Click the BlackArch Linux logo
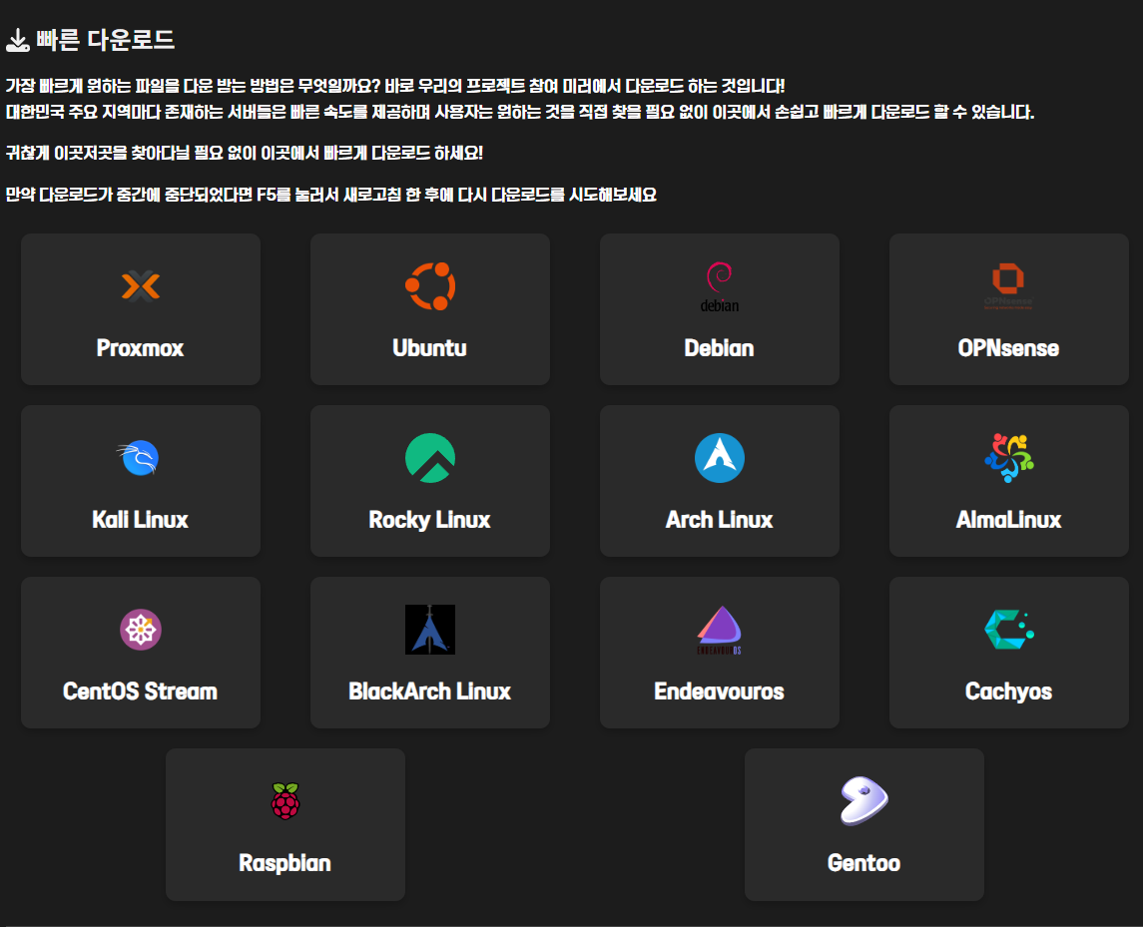The image size is (1143, 927). pyautogui.click(x=430, y=630)
